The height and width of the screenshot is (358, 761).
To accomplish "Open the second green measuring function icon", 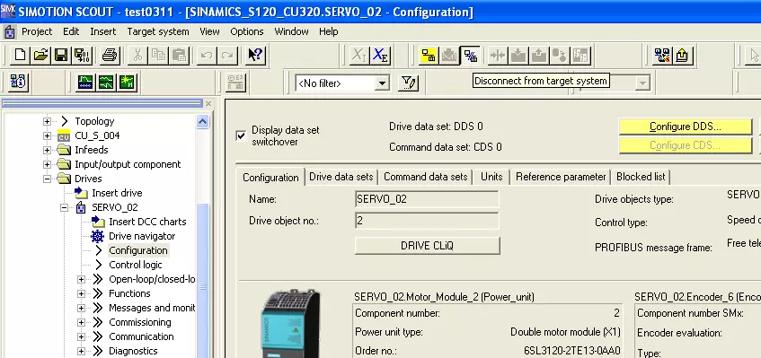I will [x=106, y=82].
